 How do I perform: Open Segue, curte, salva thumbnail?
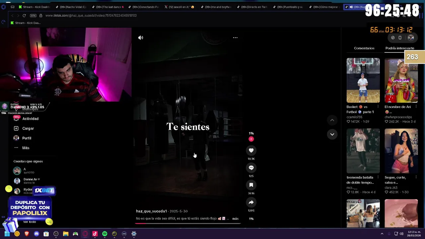[x=401, y=151]
